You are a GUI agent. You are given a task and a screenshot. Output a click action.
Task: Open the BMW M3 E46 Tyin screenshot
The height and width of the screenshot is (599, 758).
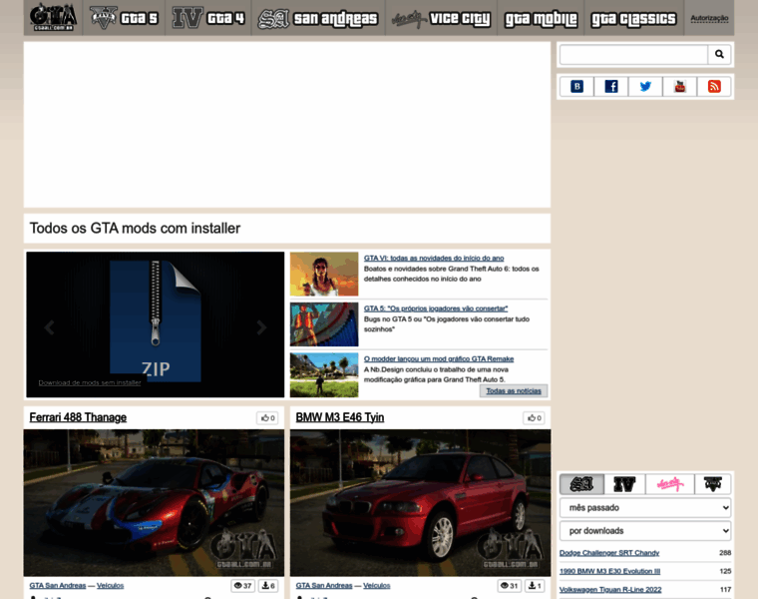420,503
